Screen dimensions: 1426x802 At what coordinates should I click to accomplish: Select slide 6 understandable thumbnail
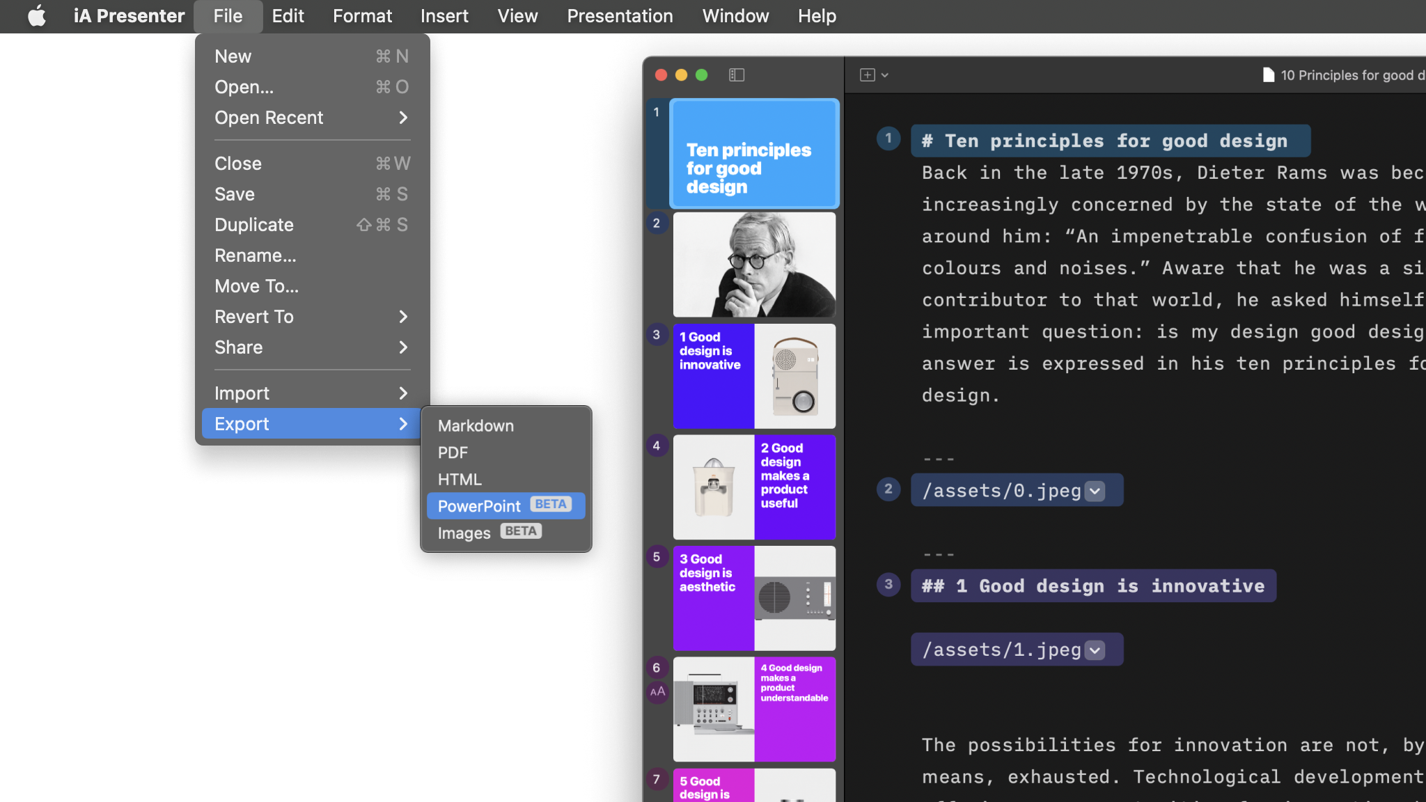pyautogui.click(x=754, y=709)
